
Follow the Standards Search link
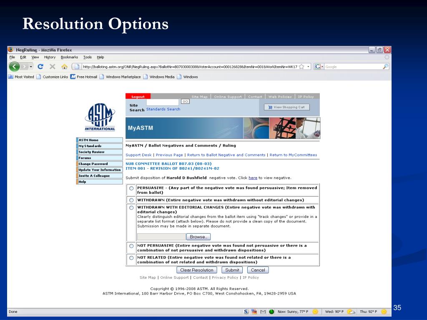click(x=163, y=109)
